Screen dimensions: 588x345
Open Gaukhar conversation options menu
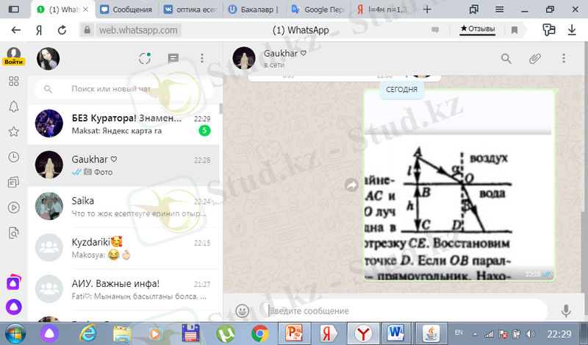[x=563, y=58]
